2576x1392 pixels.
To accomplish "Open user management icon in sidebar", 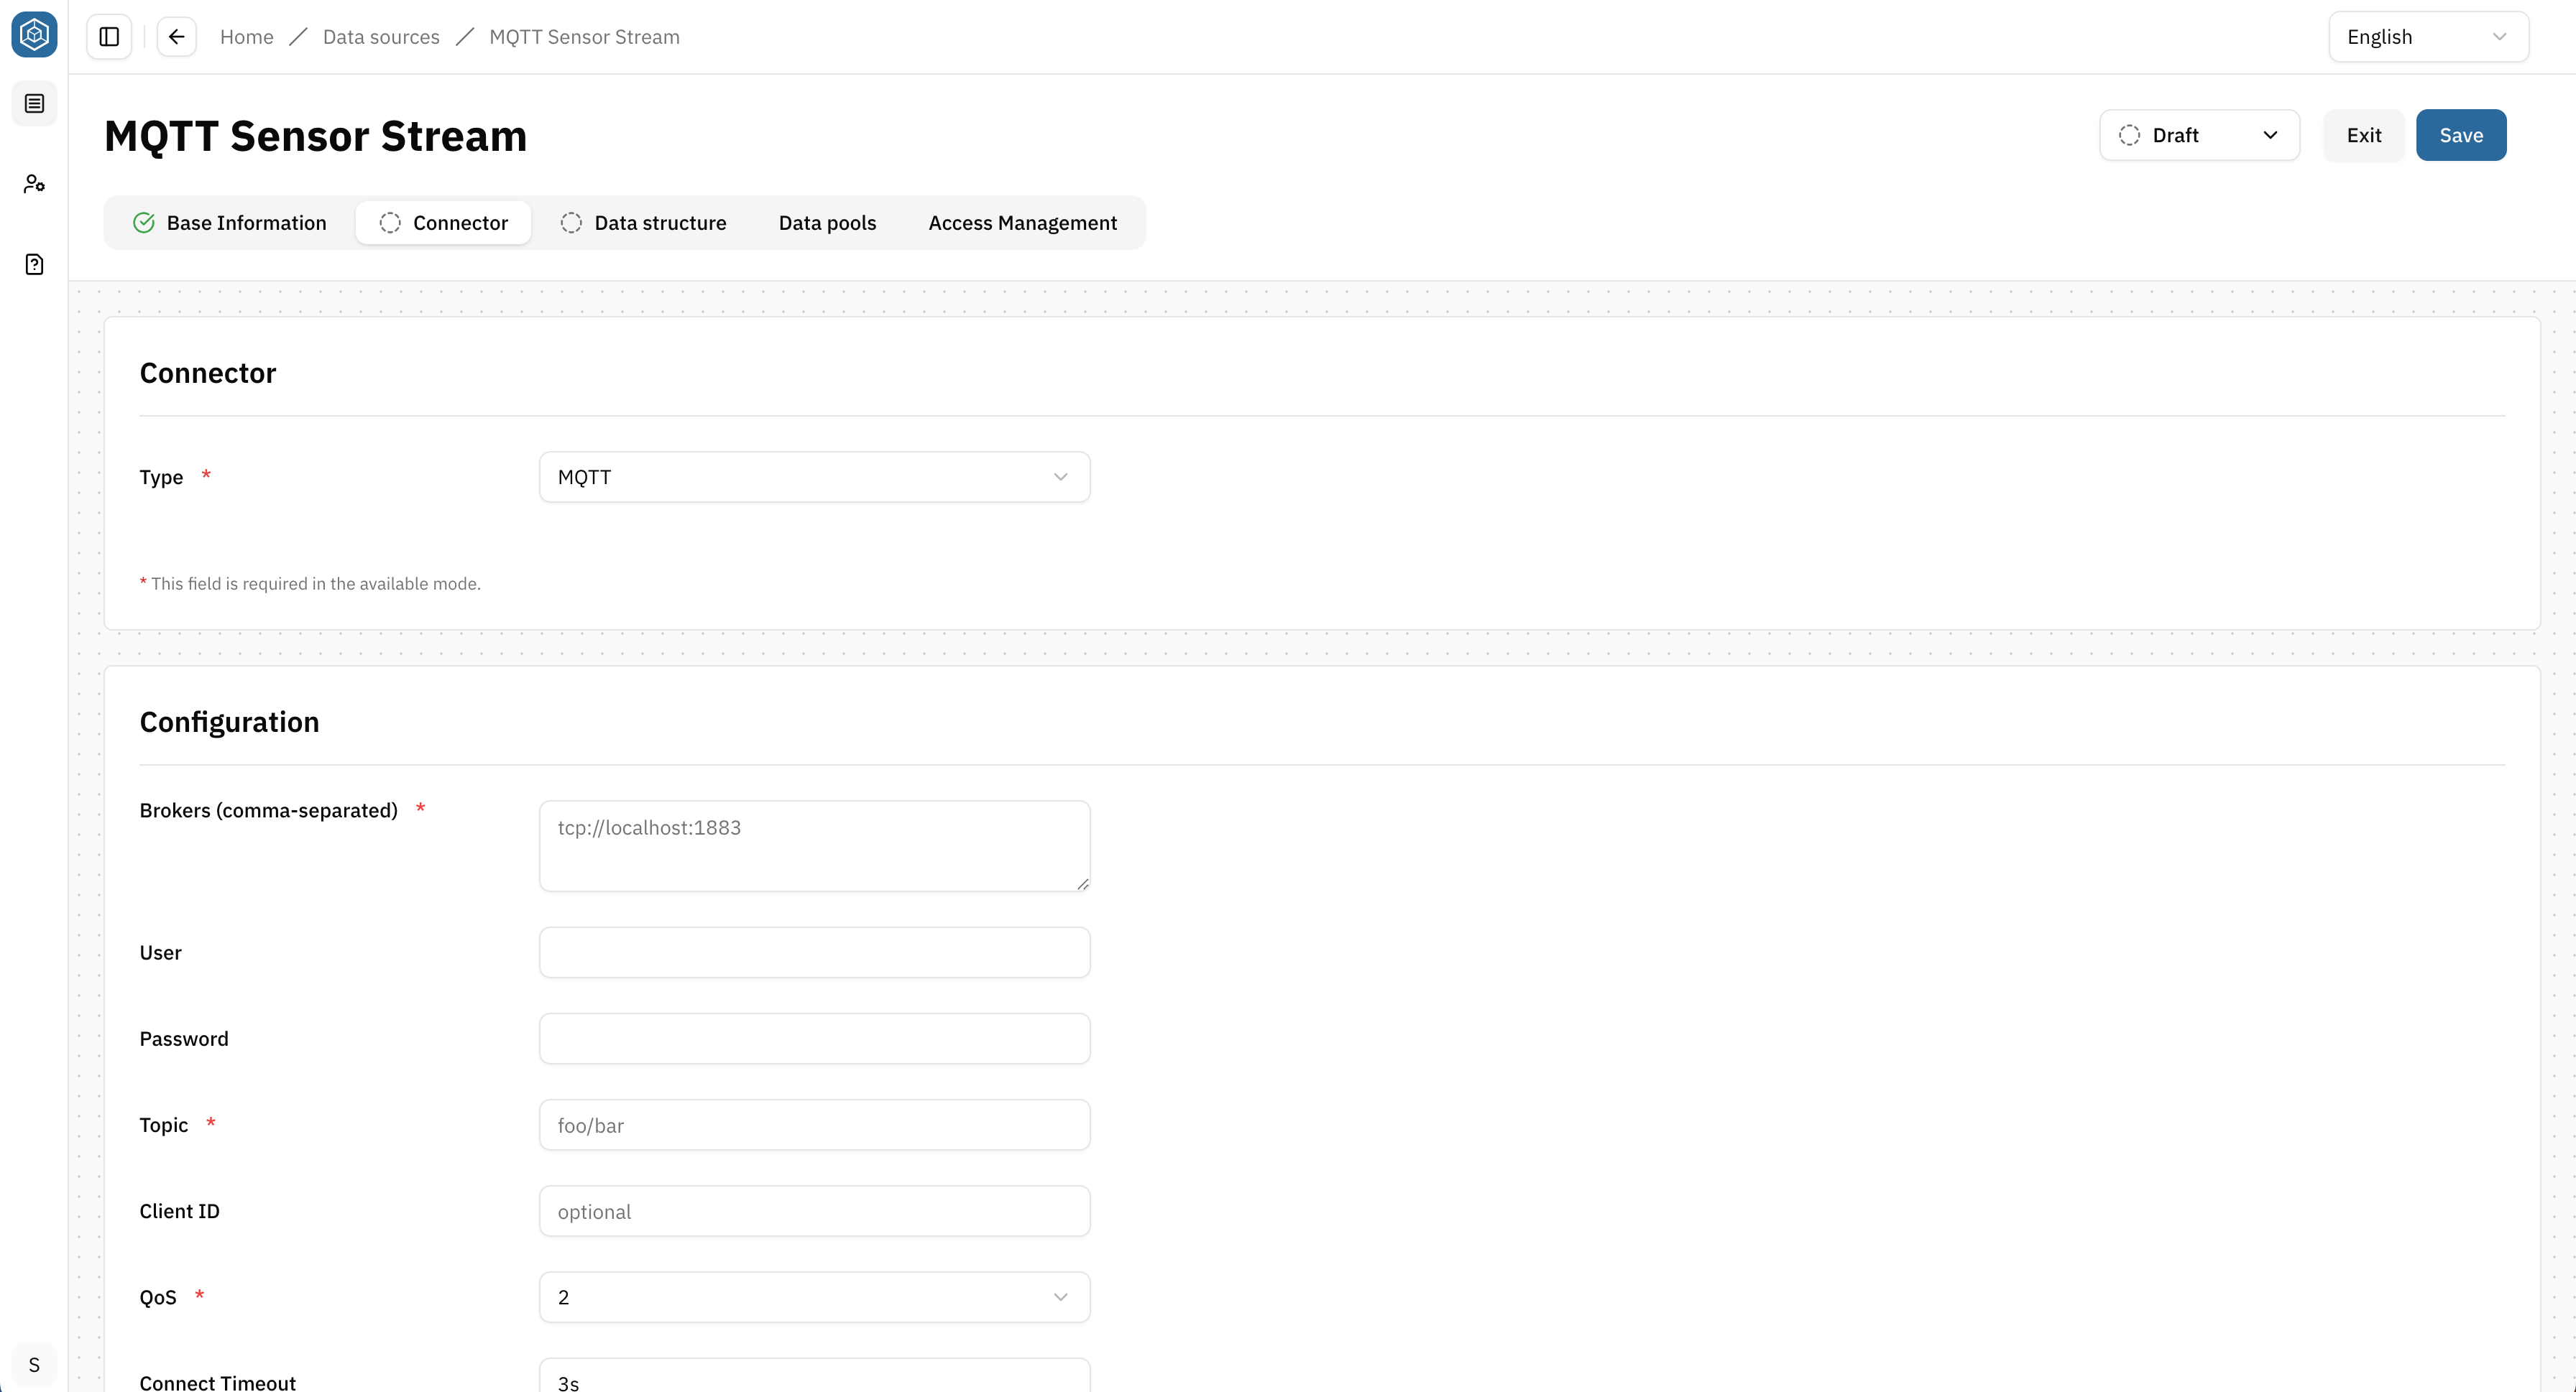I will [x=34, y=184].
